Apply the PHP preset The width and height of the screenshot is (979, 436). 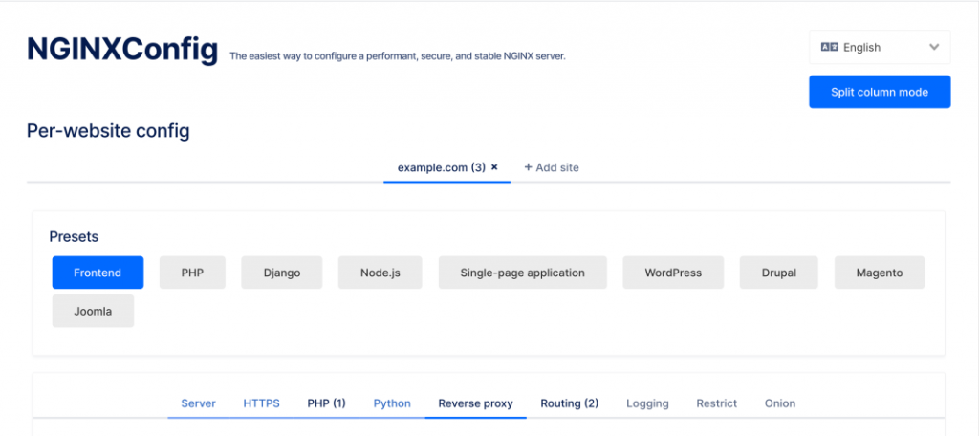[192, 272]
